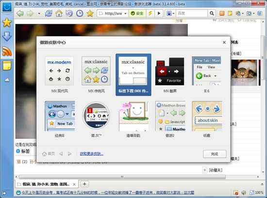Click the green Forward arrow in the toolbar
267x198 pixels.
[x=30, y=13]
